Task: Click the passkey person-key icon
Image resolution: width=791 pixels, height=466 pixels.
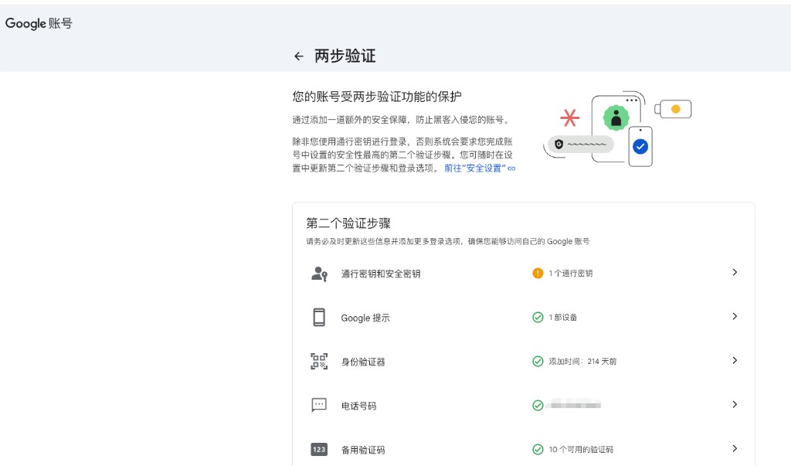Action: pos(319,274)
